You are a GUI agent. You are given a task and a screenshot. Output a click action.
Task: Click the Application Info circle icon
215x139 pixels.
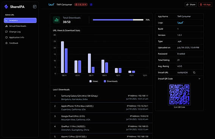tap(6, 37)
